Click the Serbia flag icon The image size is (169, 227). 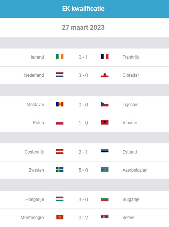tap(105, 217)
